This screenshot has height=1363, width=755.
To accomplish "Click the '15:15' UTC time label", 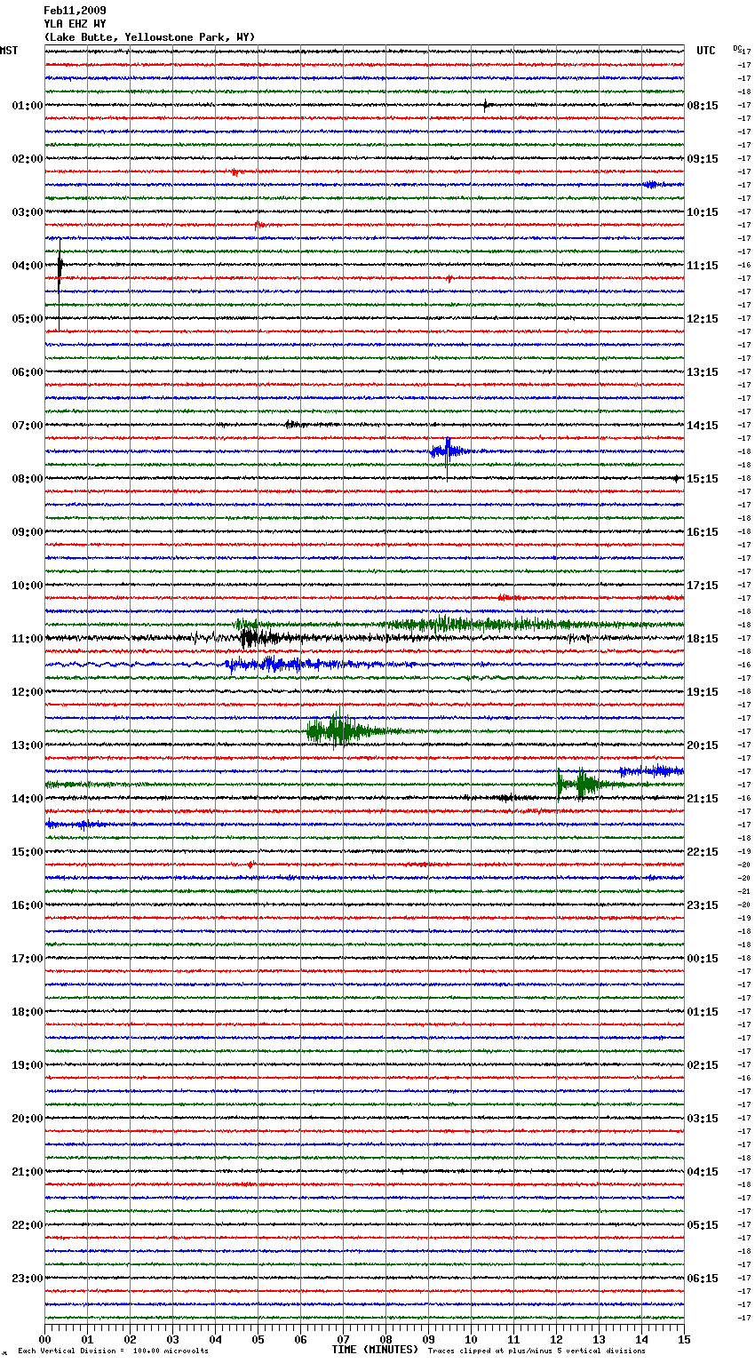I will point(703,479).
